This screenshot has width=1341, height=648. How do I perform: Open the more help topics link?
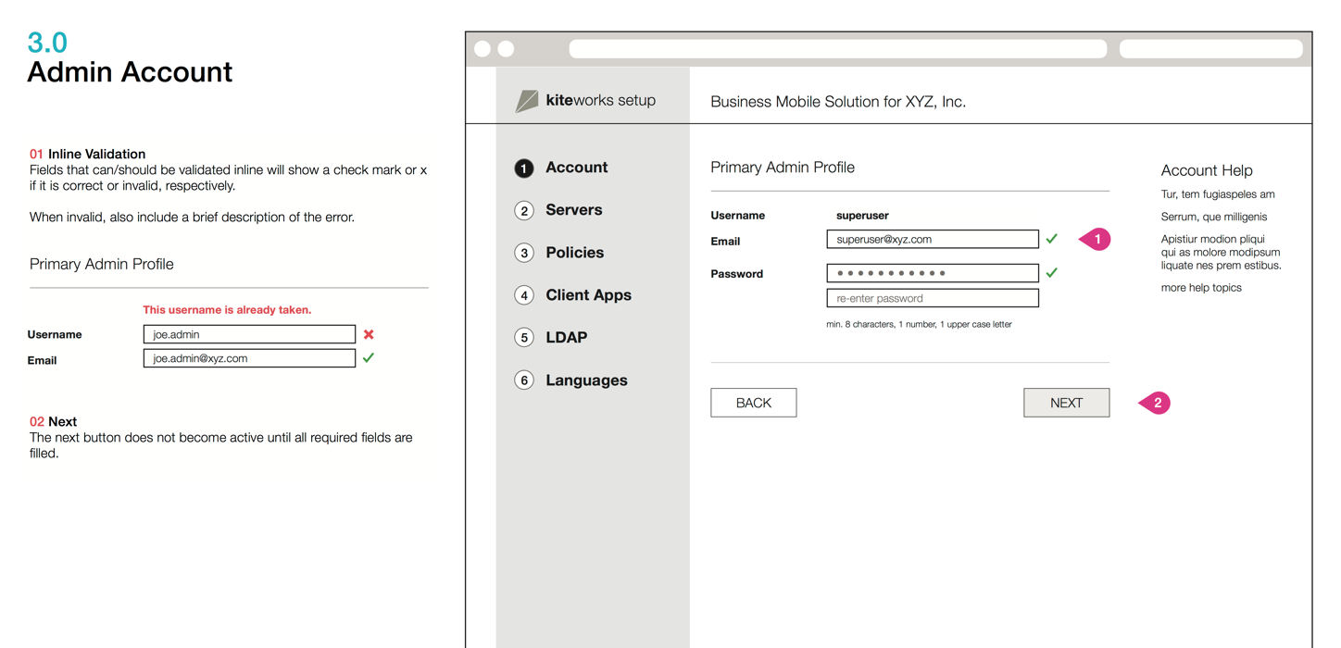(x=1201, y=288)
